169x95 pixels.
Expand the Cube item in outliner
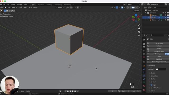click(148, 17)
